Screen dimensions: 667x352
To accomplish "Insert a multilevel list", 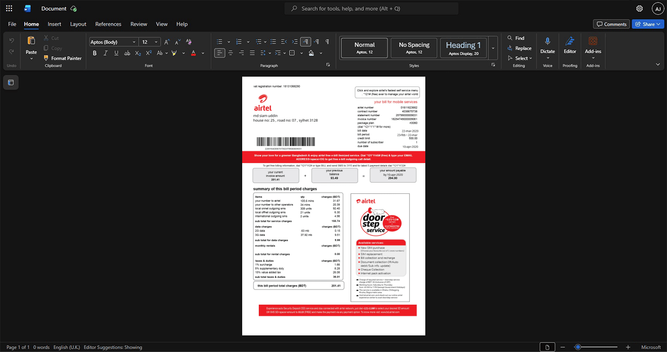I will tap(258, 42).
